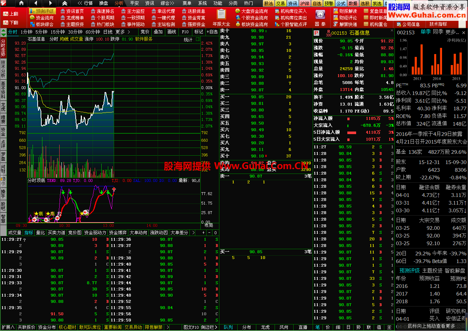Viewport: 468px width, 331px height.
Task: Open 预测评级 in the red toolbar
Action: 42,11
